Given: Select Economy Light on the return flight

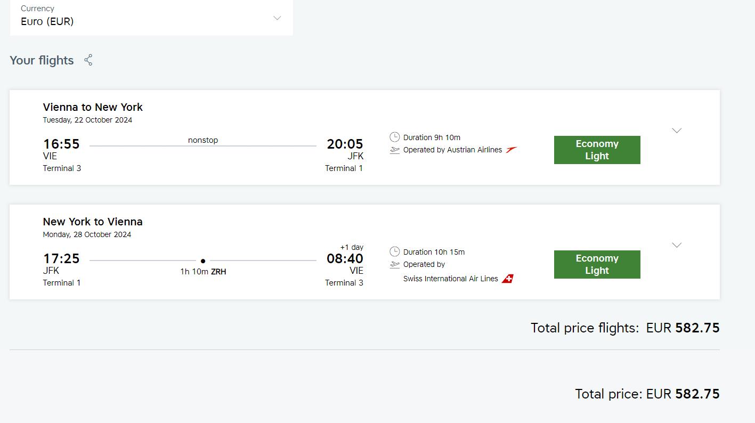Looking at the screenshot, I should click(x=597, y=264).
